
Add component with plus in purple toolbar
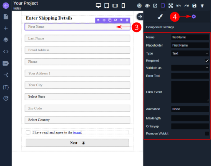[x=121, y=20]
